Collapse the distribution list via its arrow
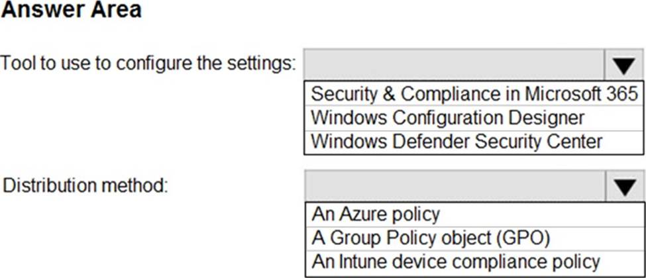This screenshot has height=278, width=646. 624,186
